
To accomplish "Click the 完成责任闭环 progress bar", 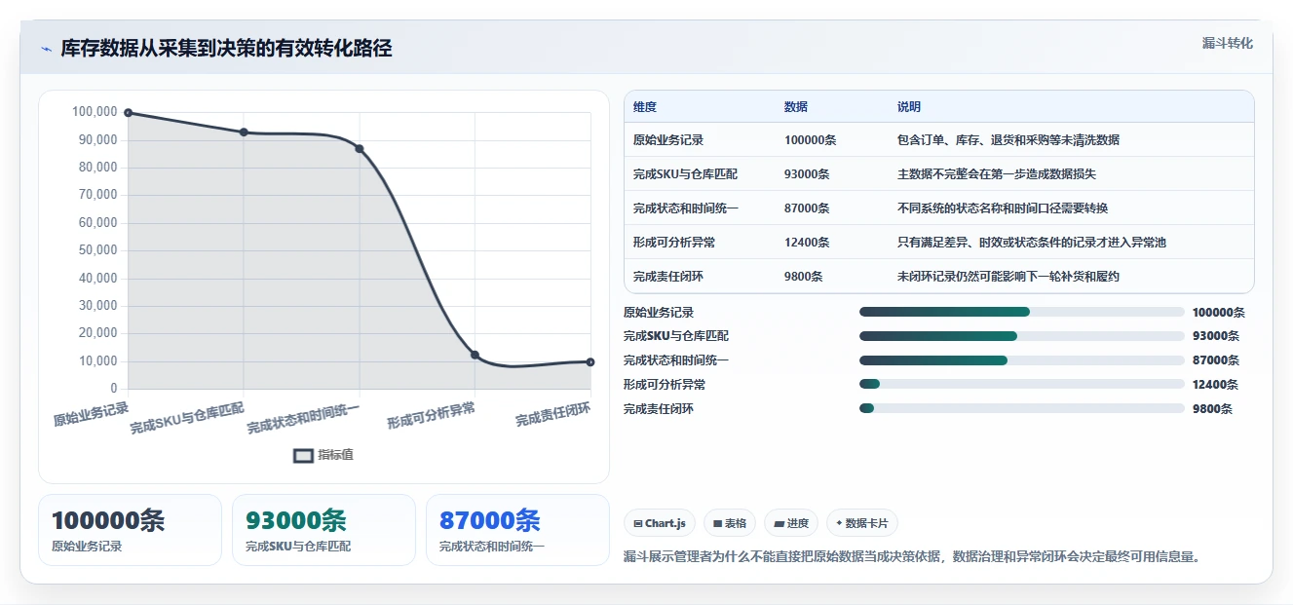I will coord(1022,409).
